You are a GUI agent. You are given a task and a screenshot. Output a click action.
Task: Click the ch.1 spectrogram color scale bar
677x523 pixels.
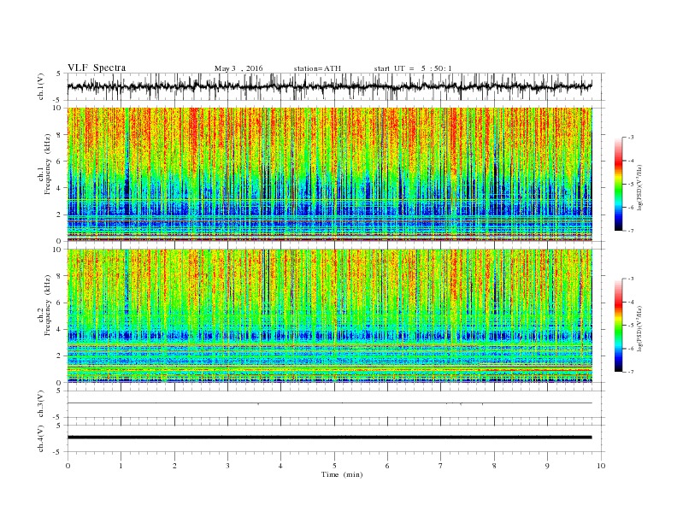tap(618, 184)
